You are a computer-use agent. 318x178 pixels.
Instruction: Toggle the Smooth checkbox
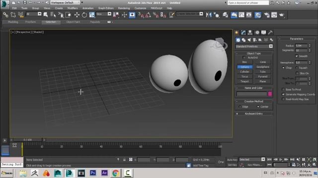(297, 56)
